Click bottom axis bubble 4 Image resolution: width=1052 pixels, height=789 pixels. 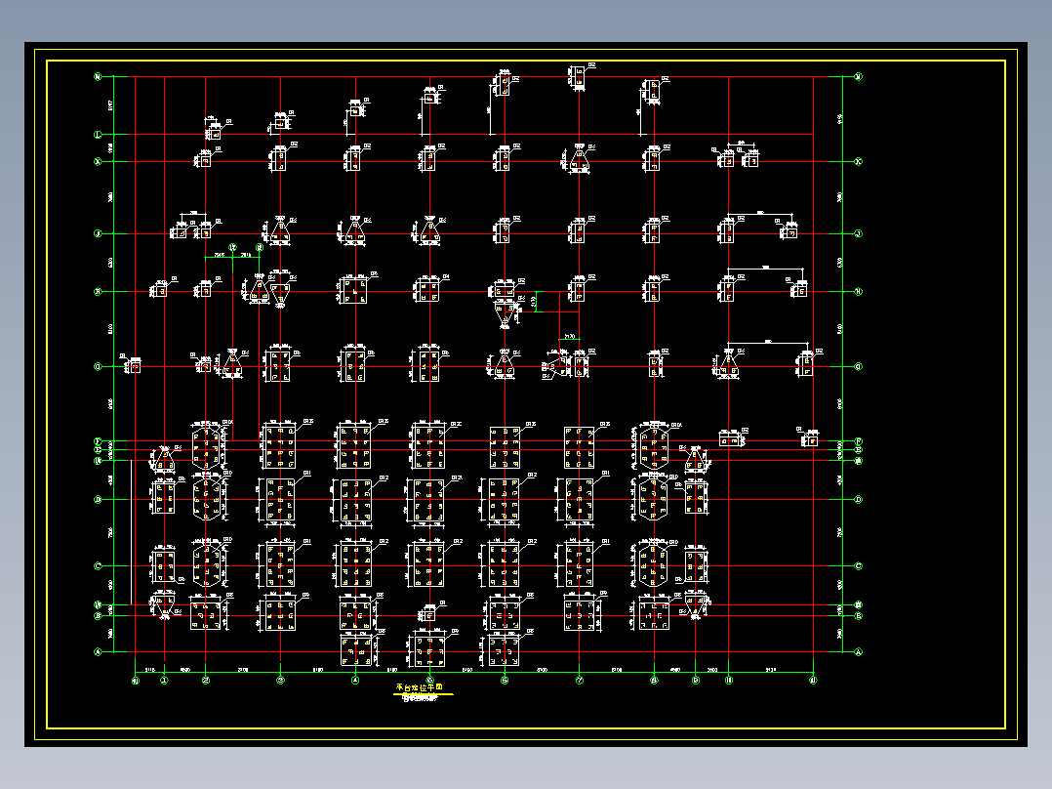[x=355, y=681]
